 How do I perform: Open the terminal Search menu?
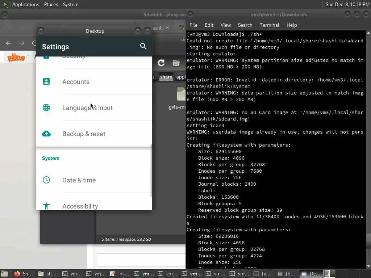(245, 25)
